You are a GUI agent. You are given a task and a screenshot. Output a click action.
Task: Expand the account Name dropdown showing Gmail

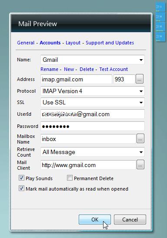pyautogui.click(x=93, y=60)
